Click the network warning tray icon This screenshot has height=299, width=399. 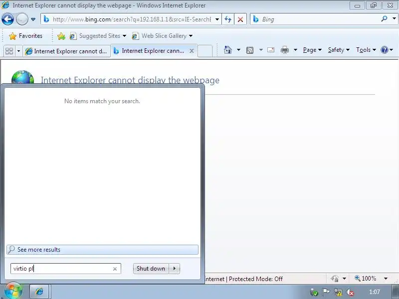(x=338, y=293)
